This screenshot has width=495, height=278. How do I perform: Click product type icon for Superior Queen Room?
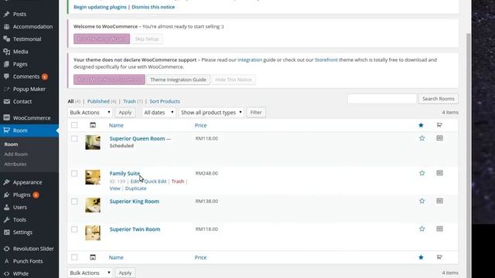pos(439,138)
